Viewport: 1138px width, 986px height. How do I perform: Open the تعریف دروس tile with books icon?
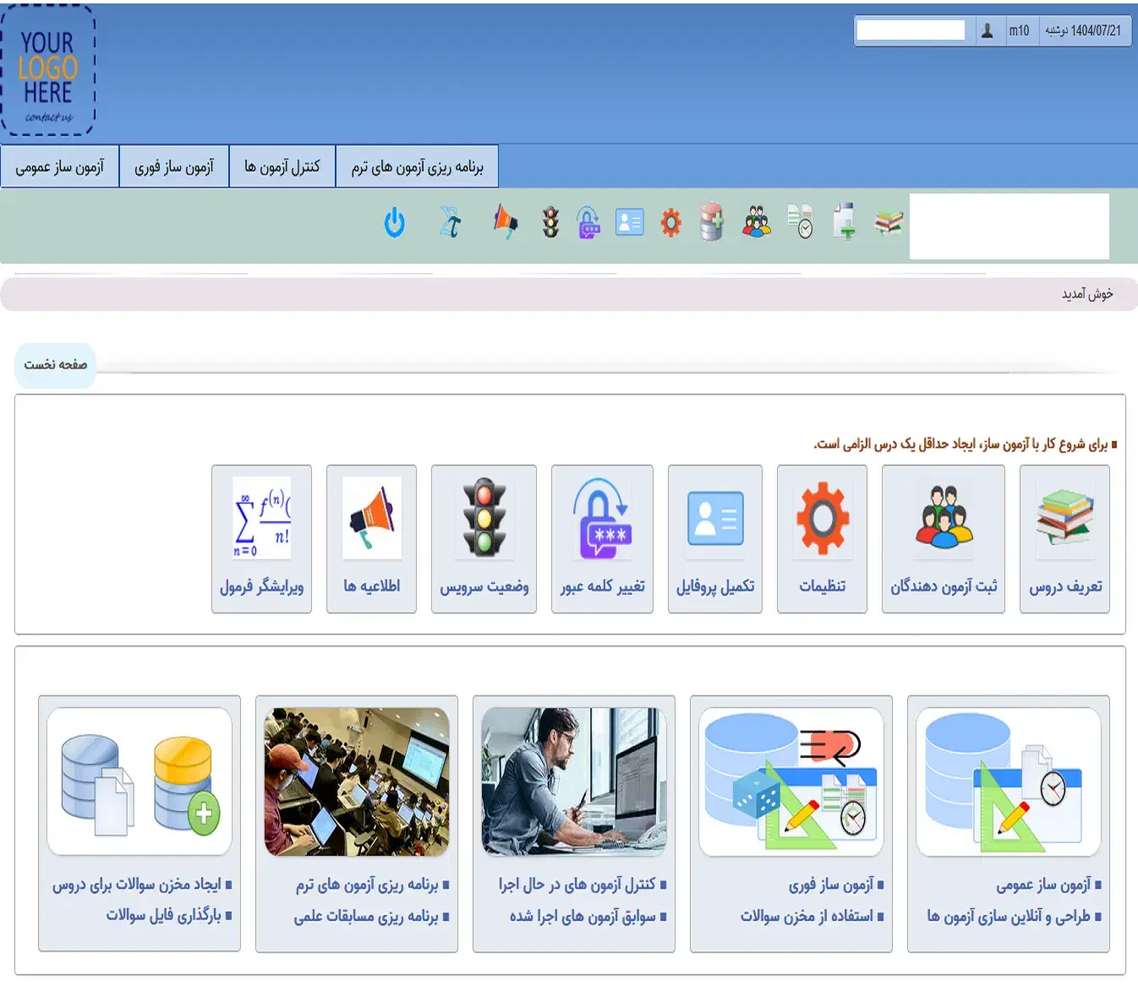(x=1064, y=537)
